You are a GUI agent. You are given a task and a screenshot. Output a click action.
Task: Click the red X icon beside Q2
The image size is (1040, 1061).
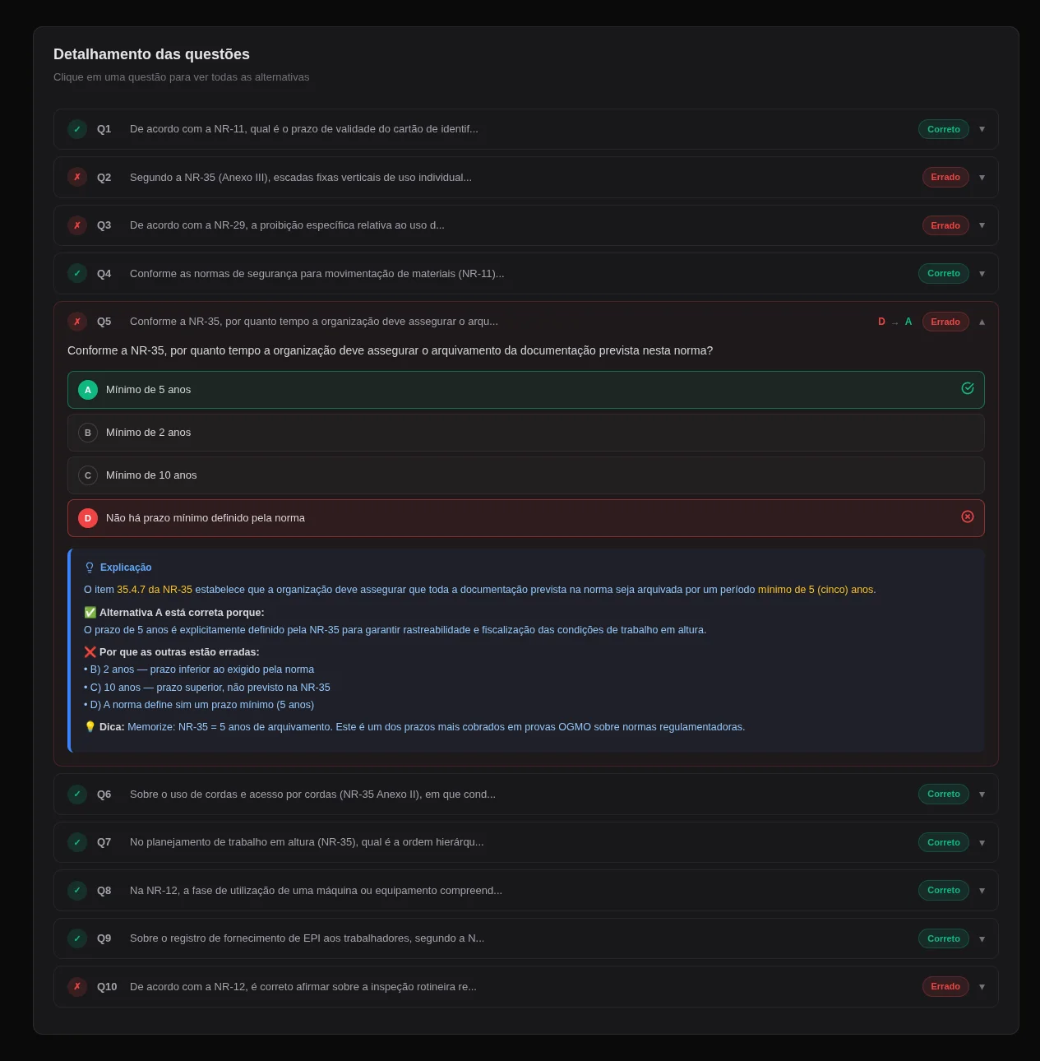pos(77,177)
